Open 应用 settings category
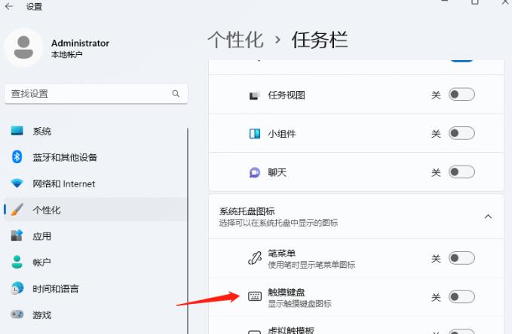The height and width of the screenshot is (334, 512). (x=96, y=236)
